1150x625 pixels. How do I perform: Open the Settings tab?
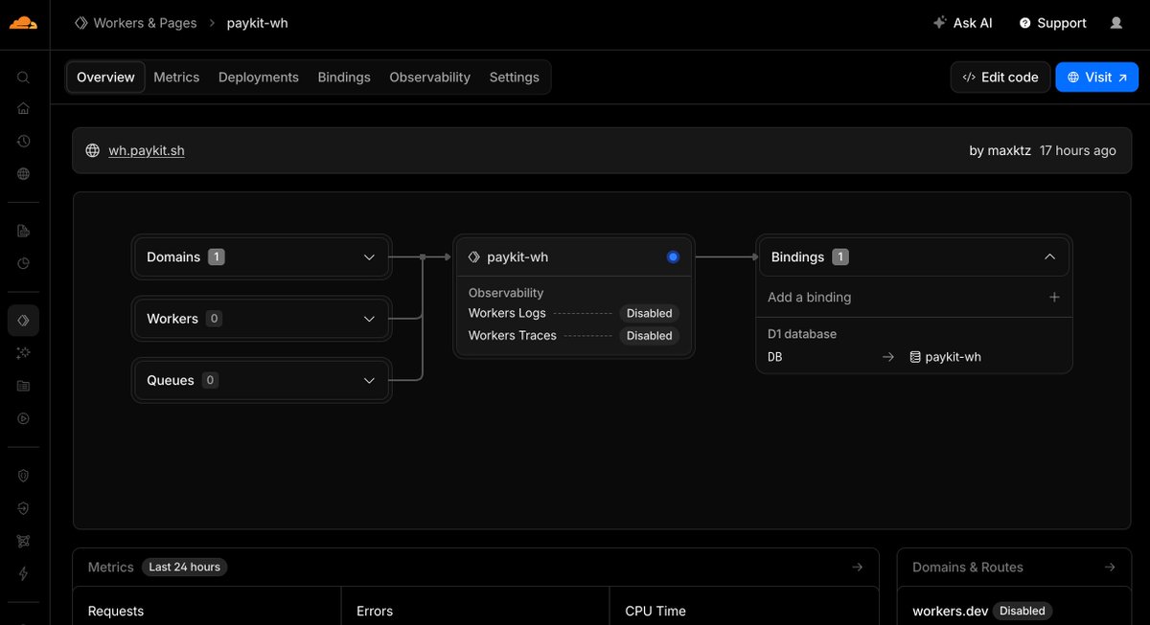click(x=515, y=78)
